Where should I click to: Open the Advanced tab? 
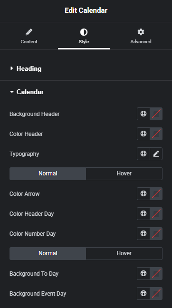click(x=141, y=36)
